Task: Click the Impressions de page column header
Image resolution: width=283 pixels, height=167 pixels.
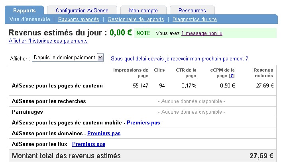Action: pyautogui.click(x=131, y=73)
